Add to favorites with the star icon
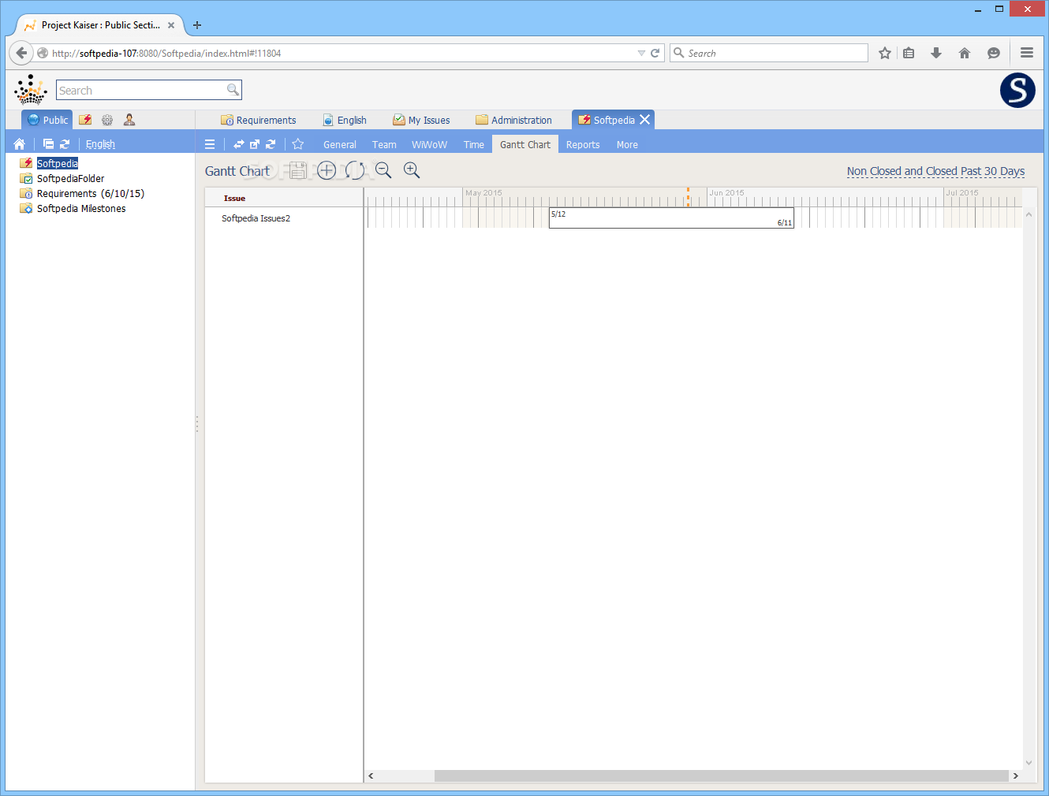This screenshot has height=796, width=1049. point(298,144)
